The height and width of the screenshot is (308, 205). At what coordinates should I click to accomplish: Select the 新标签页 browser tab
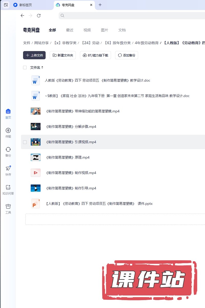pyautogui.click(x=26, y=5)
